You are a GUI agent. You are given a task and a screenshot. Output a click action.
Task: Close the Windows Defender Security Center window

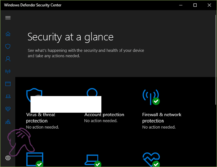coord(209,5)
